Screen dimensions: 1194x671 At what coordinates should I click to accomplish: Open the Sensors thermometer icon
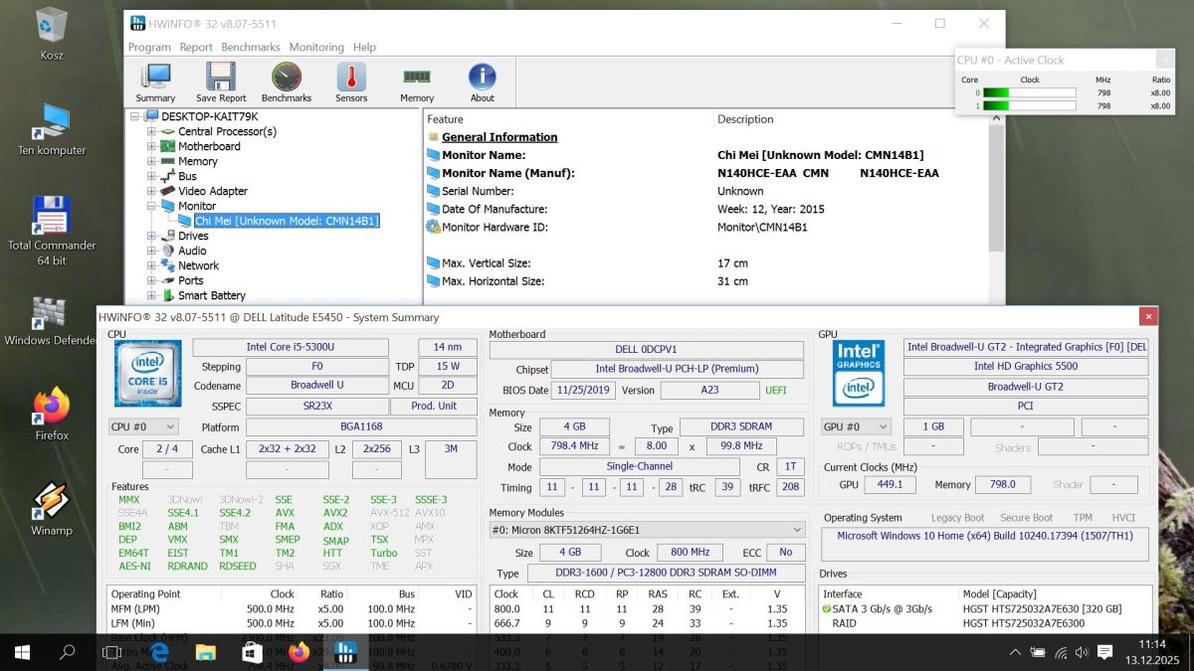click(x=351, y=83)
